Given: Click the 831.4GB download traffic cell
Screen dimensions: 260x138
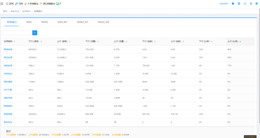Looking at the screenshot, I should tap(89, 58).
